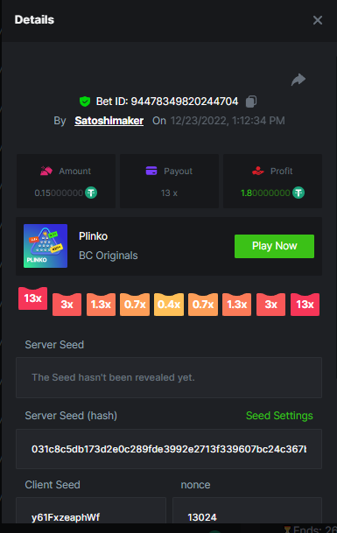The height and width of the screenshot is (533, 337).
Task: Click the share arrow icon
Action: coord(298,80)
